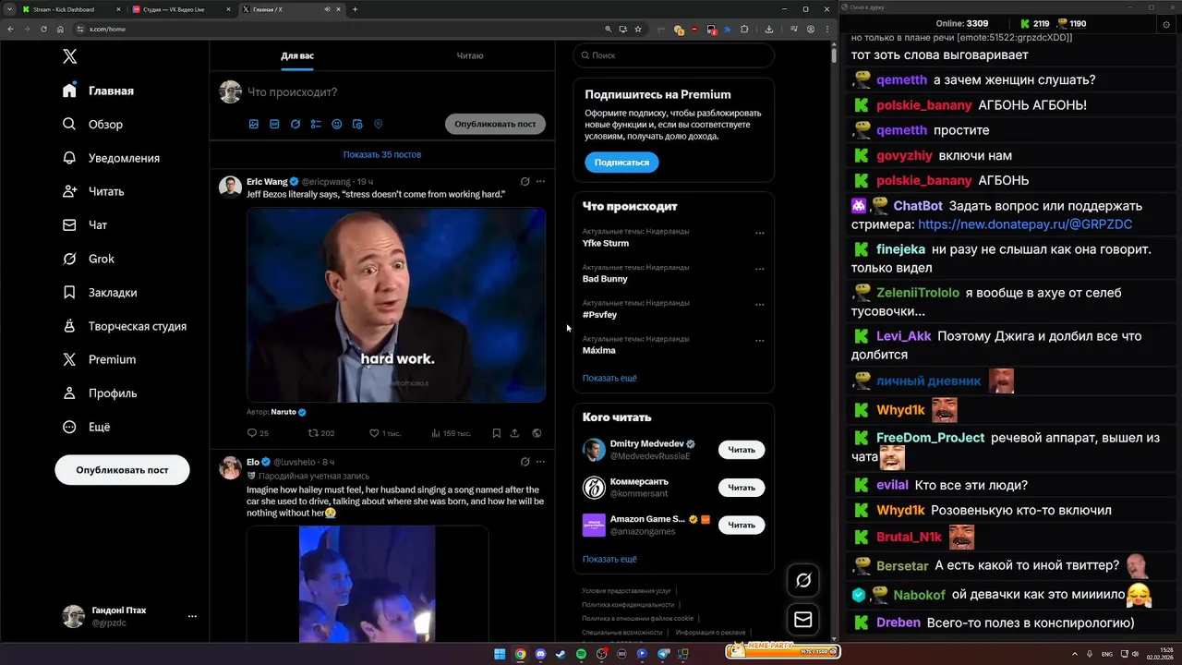
Task: Open Уведомления in the sidebar
Action: [x=111, y=158]
